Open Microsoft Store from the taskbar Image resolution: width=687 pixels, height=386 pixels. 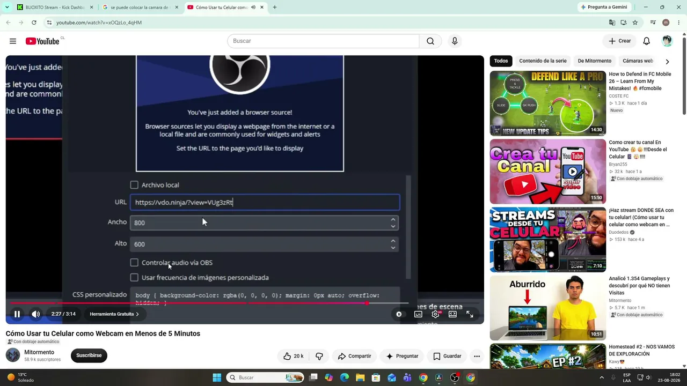[376, 377]
